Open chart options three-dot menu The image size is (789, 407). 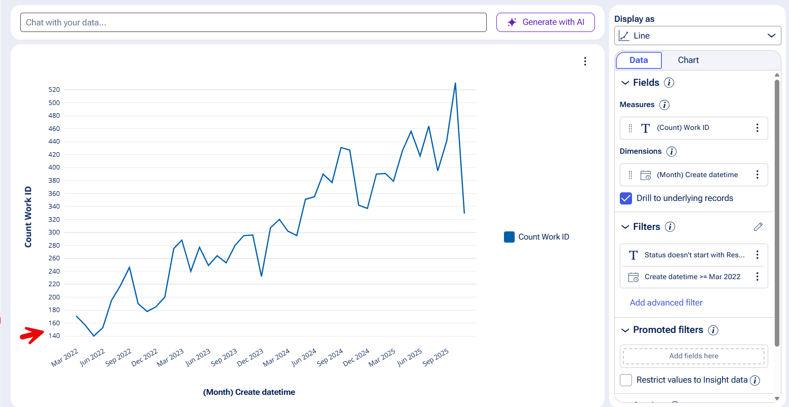585,61
